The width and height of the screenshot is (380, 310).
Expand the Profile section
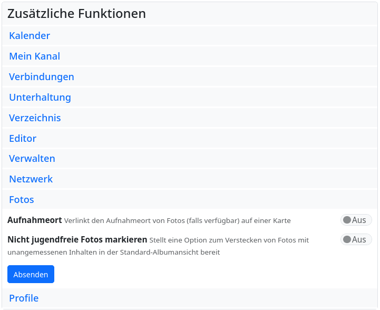click(x=24, y=298)
